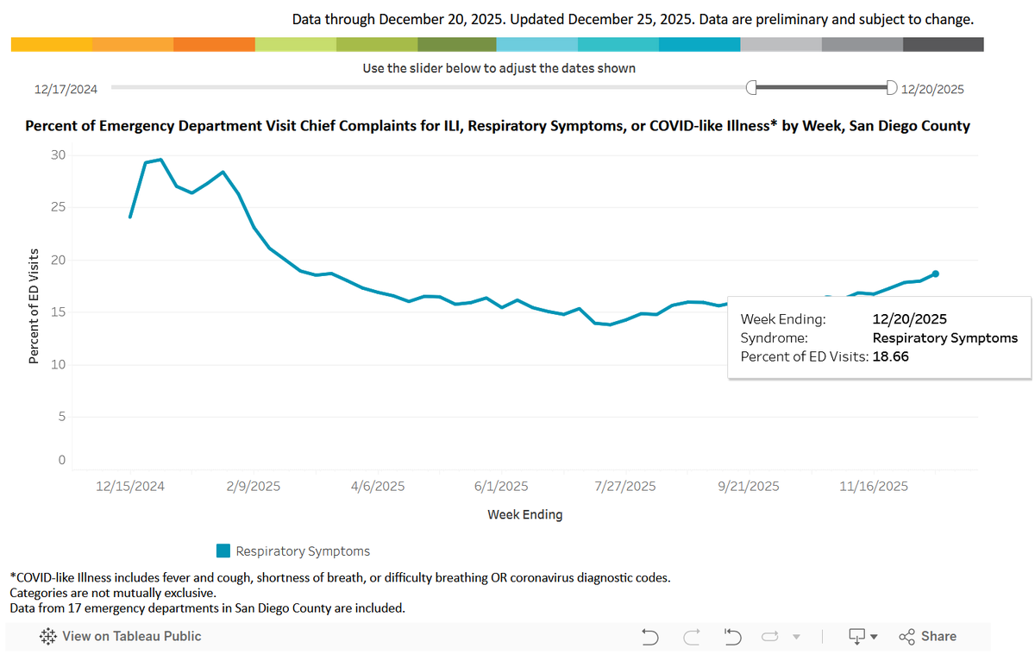The image size is (1035, 667).
Task: Click the Respiratory Symptoms legend square
Action: click(223, 551)
